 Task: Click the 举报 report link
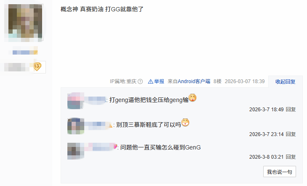159,81
